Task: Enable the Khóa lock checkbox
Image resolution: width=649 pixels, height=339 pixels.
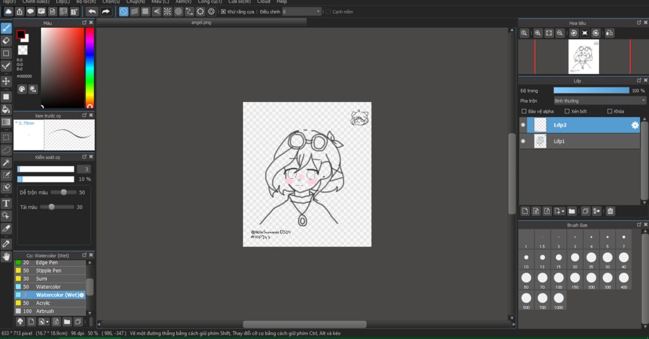Action: pos(610,112)
